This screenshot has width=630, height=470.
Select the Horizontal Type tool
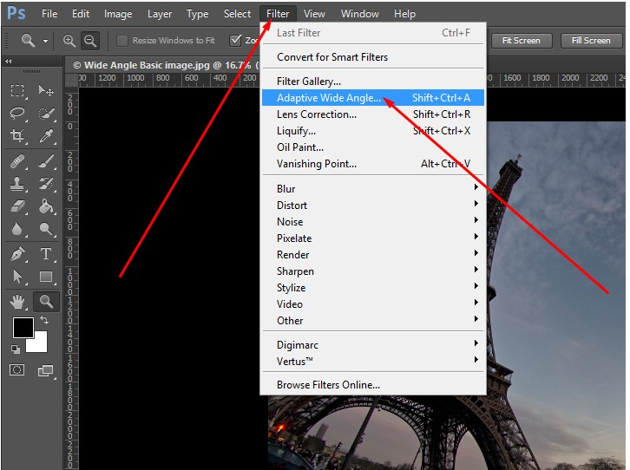coord(46,254)
